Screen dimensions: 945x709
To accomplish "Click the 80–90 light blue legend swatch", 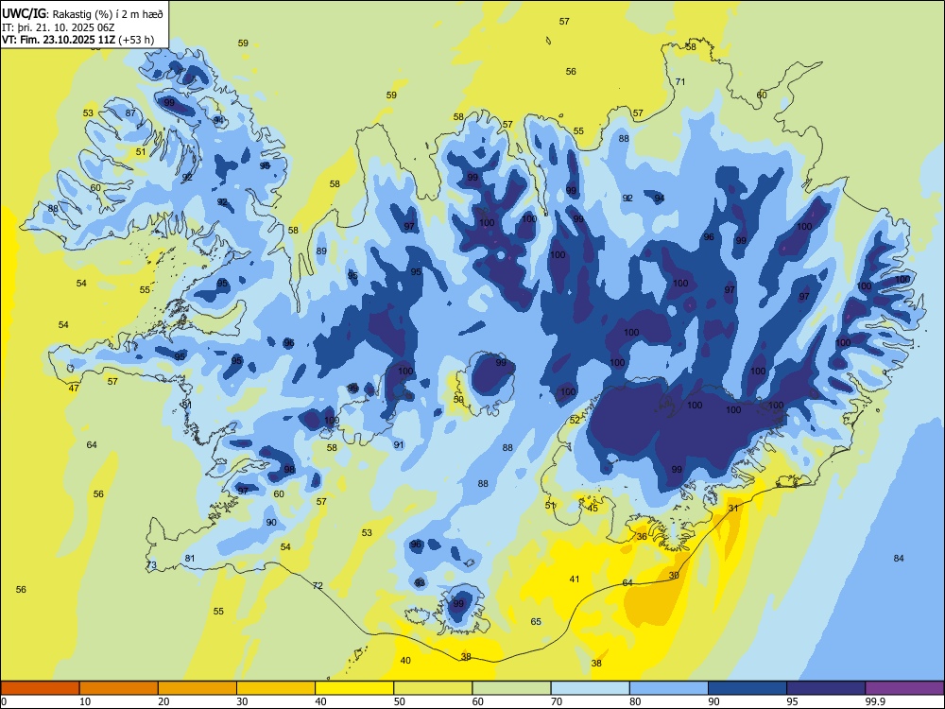I will click(669, 688).
